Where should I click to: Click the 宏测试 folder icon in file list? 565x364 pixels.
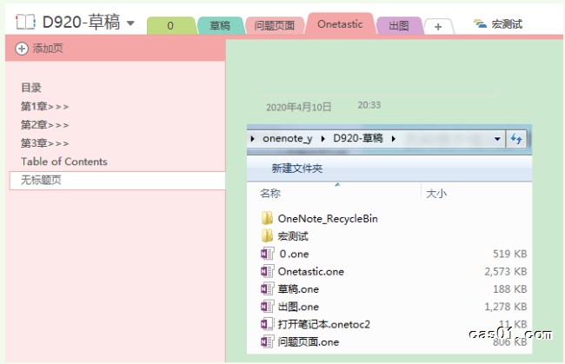tap(267, 235)
